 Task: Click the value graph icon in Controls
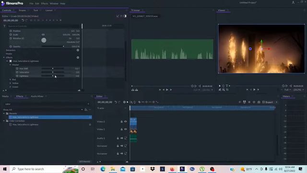click(118, 16)
